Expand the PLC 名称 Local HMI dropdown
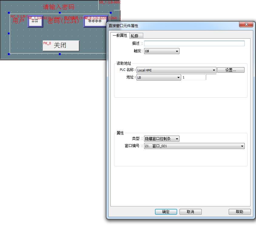Screen dimensions: 256x225 pos(176,70)
